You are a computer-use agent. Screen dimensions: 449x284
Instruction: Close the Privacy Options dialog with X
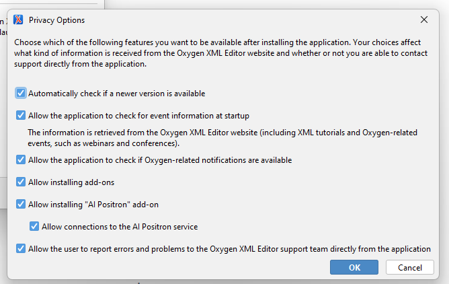pos(423,20)
